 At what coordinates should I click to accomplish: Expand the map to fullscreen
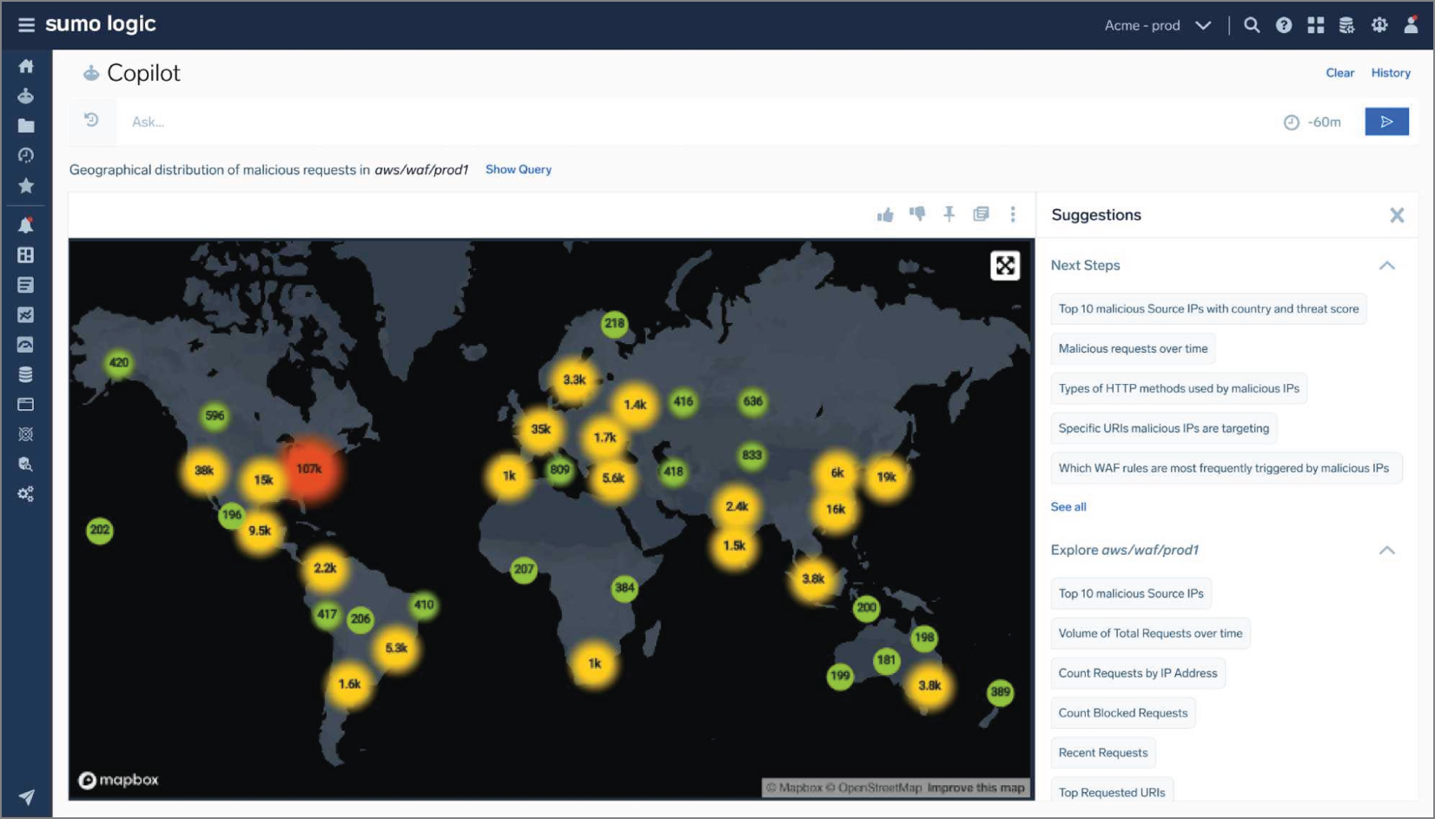[1005, 266]
